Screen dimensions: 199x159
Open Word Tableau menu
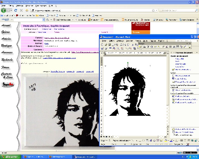click(153, 41)
